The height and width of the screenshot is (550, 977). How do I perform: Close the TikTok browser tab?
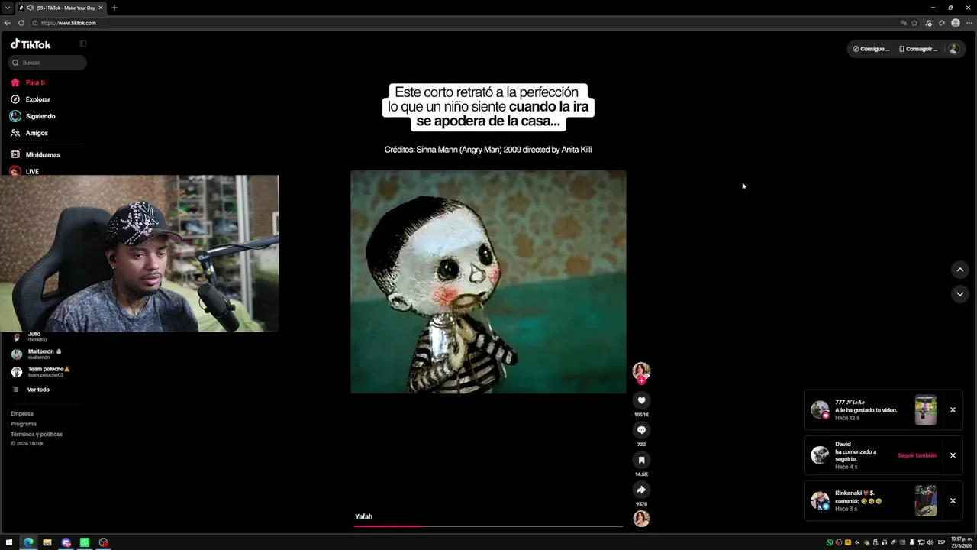click(x=100, y=8)
